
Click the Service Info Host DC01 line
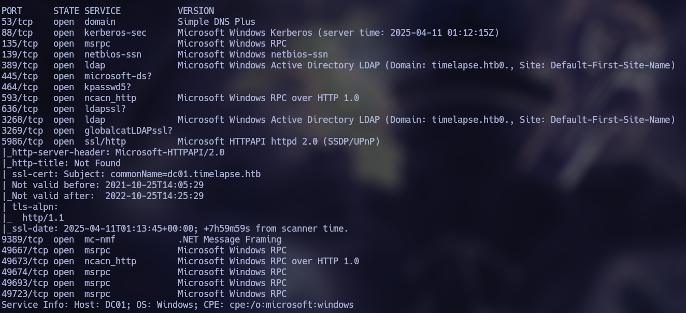pos(177,305)
